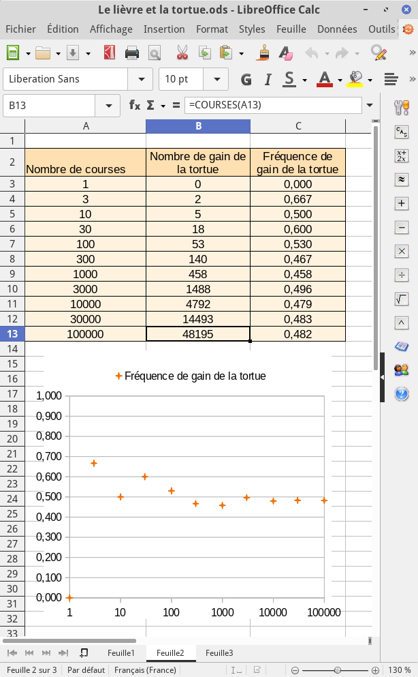Open the Données menu

point(337,29)
